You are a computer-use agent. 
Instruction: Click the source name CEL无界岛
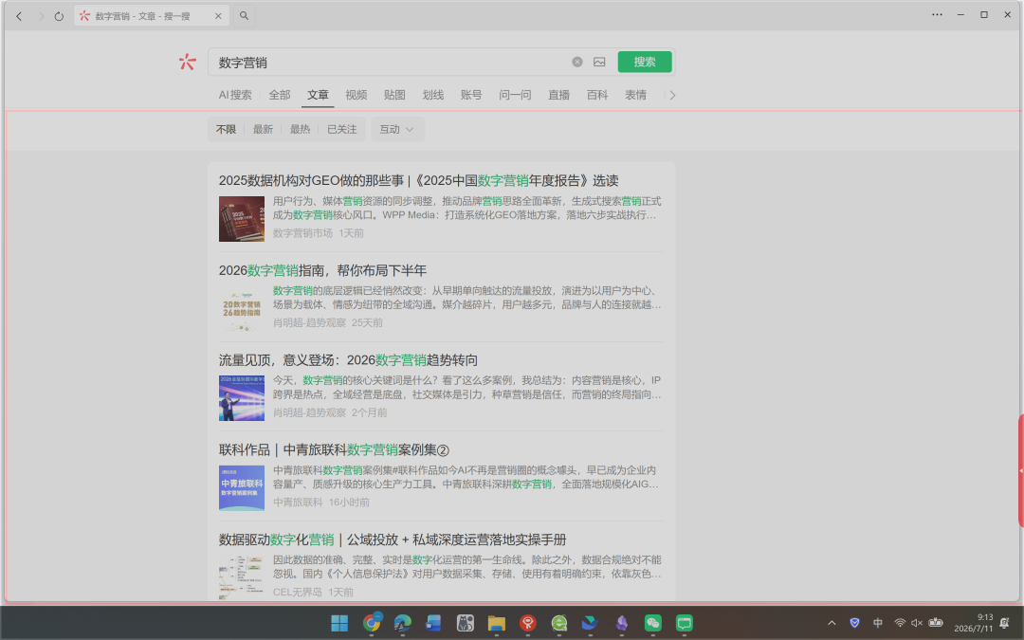coord(297,592)
